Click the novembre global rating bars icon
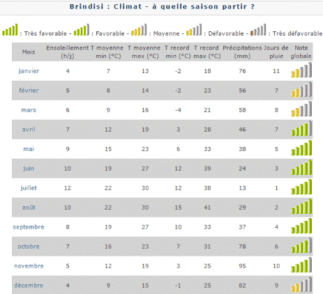 point(301,265)
